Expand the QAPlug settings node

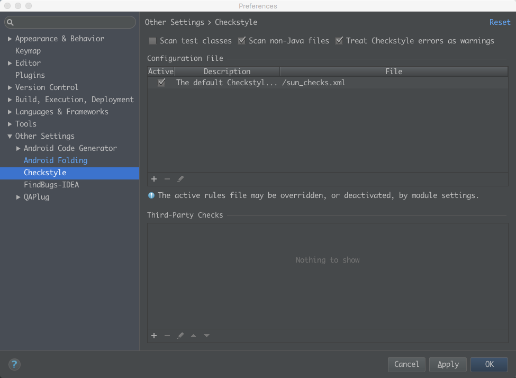(19, 197)
